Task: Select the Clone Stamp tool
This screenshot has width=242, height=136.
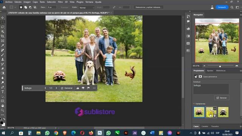Action: pos(3,59)
